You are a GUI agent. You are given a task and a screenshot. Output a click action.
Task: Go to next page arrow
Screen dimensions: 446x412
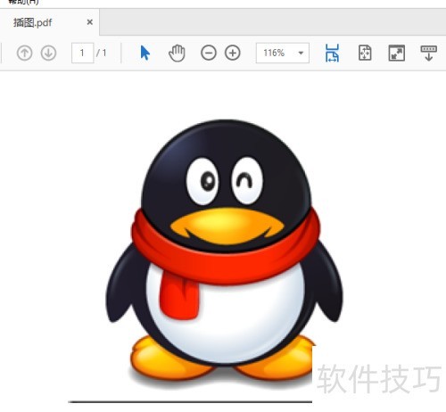48,54
